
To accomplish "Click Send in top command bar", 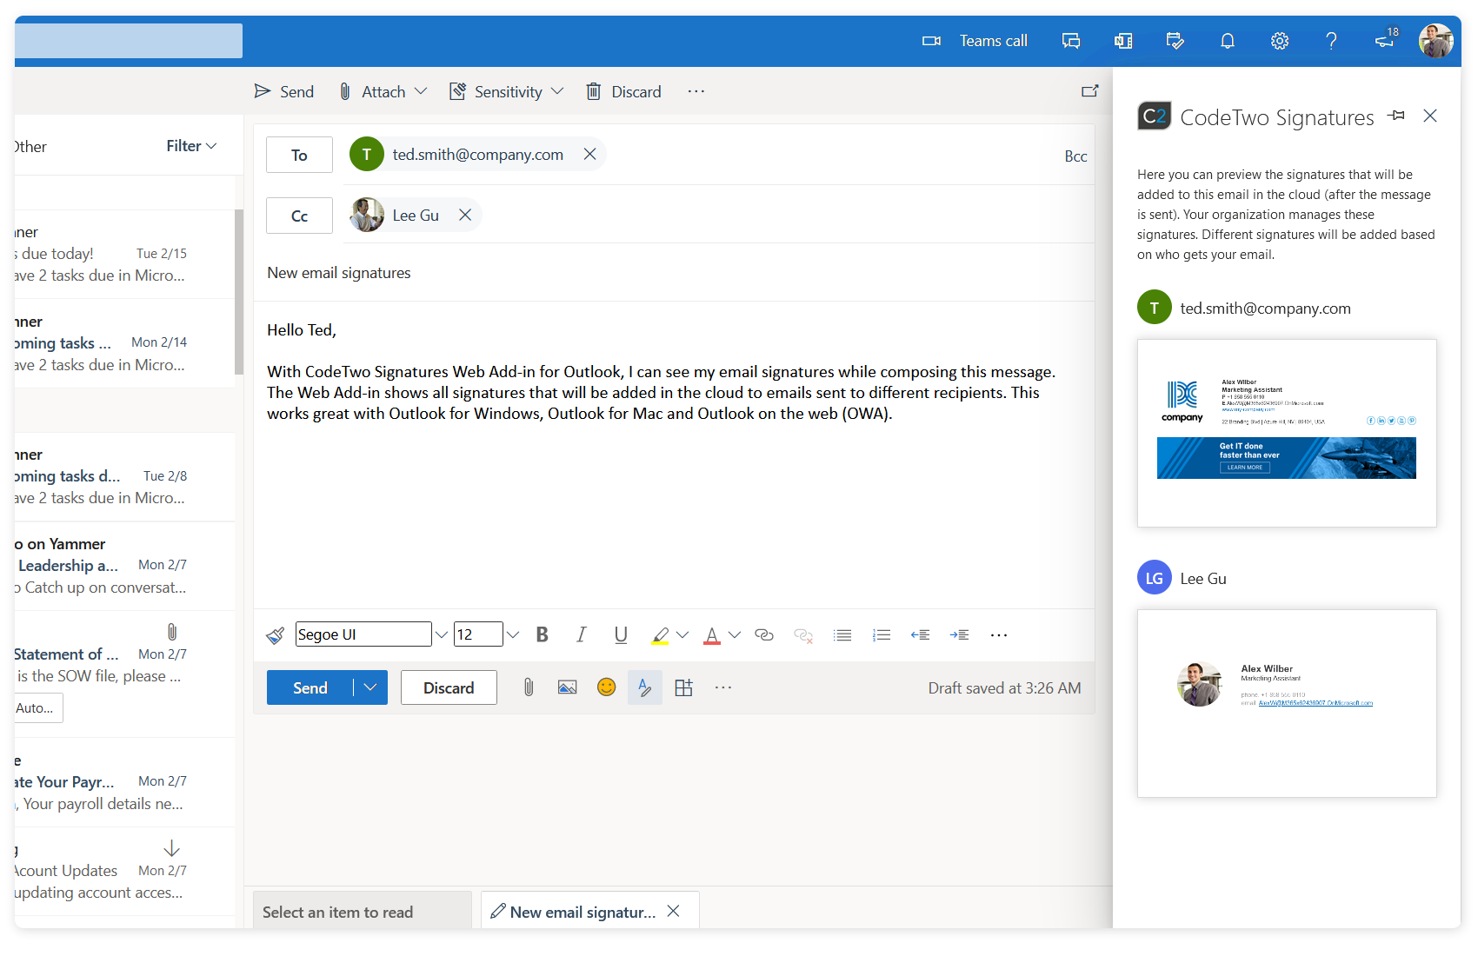I will pyautogui.click(x=284, y=91).
